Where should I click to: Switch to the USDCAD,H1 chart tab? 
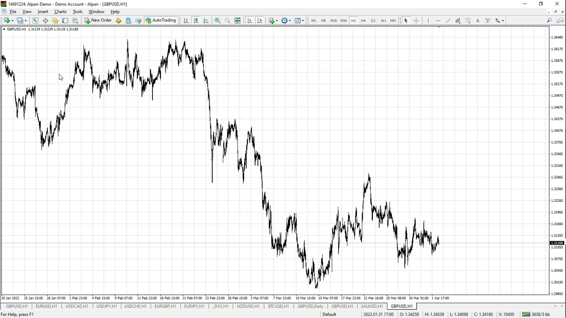pyautogui.click(x=77, y=306)
